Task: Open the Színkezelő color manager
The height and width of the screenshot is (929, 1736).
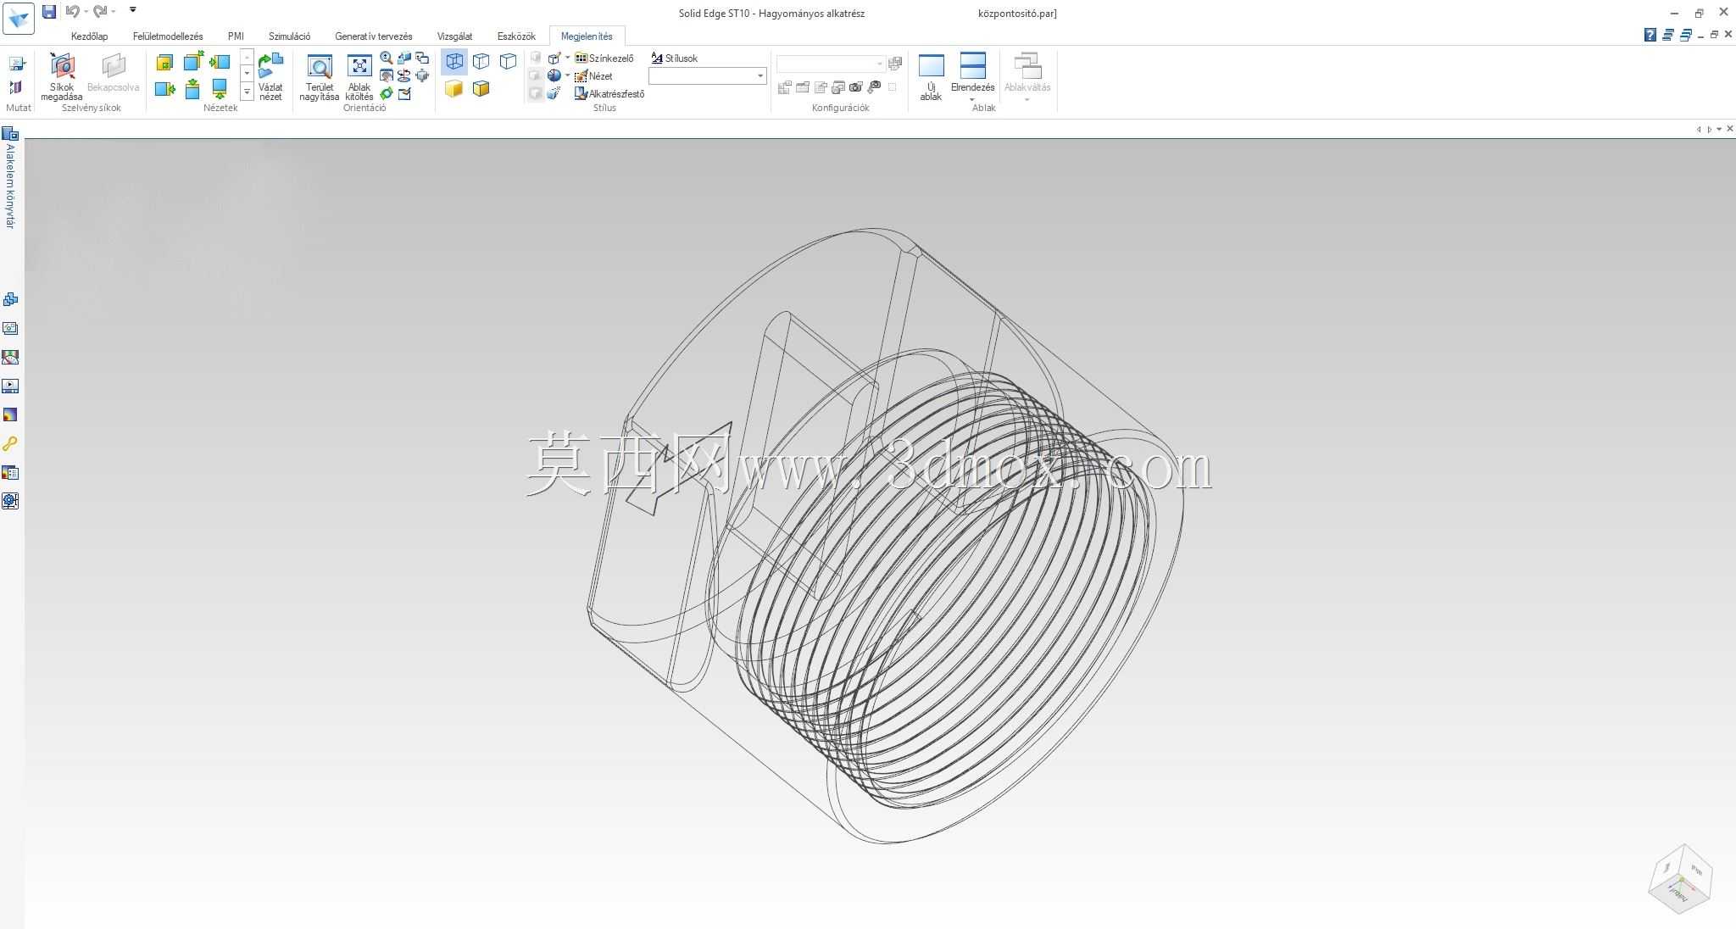Action: 604,58
